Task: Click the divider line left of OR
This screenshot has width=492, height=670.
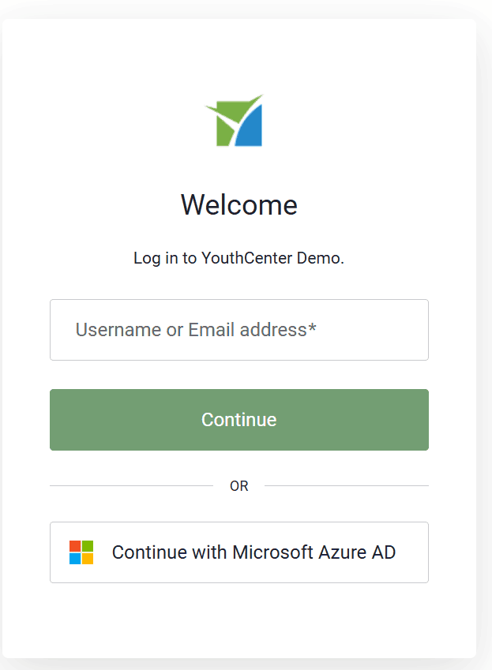Action: click(130, 485)
